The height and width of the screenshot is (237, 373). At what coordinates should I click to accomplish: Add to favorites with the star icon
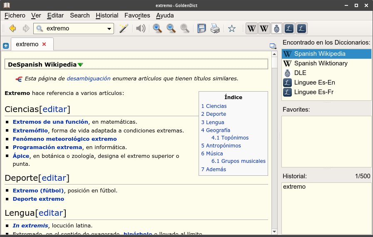tap(232, 29)
